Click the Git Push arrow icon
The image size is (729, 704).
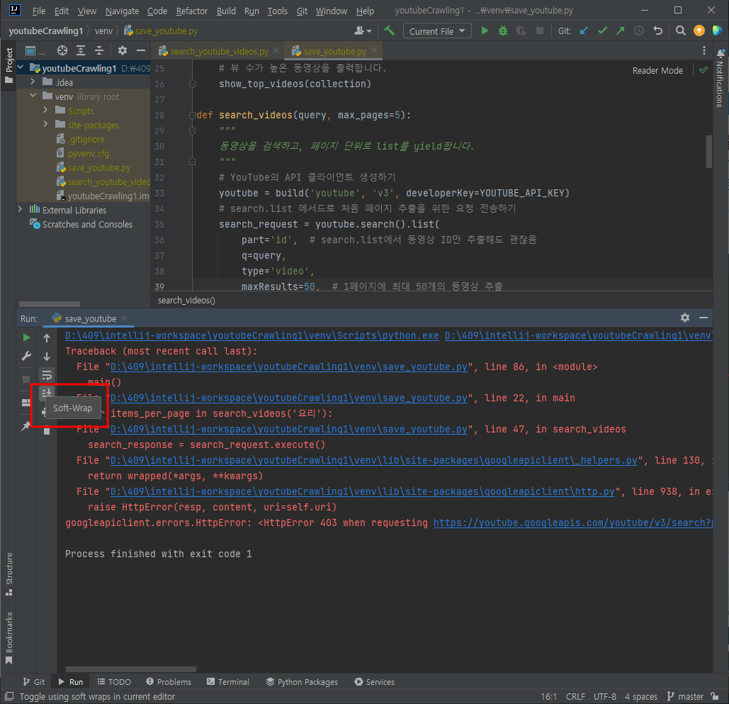tap(620, 30)
